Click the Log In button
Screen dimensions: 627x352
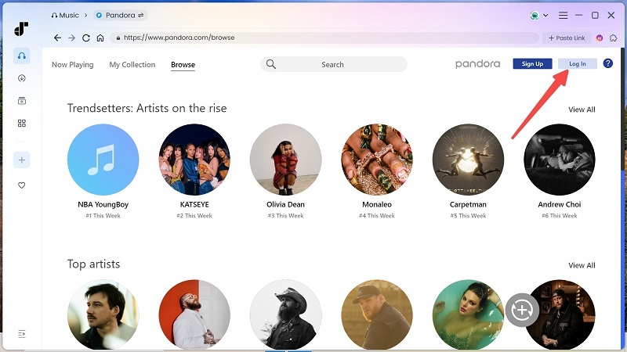[577, 63]
